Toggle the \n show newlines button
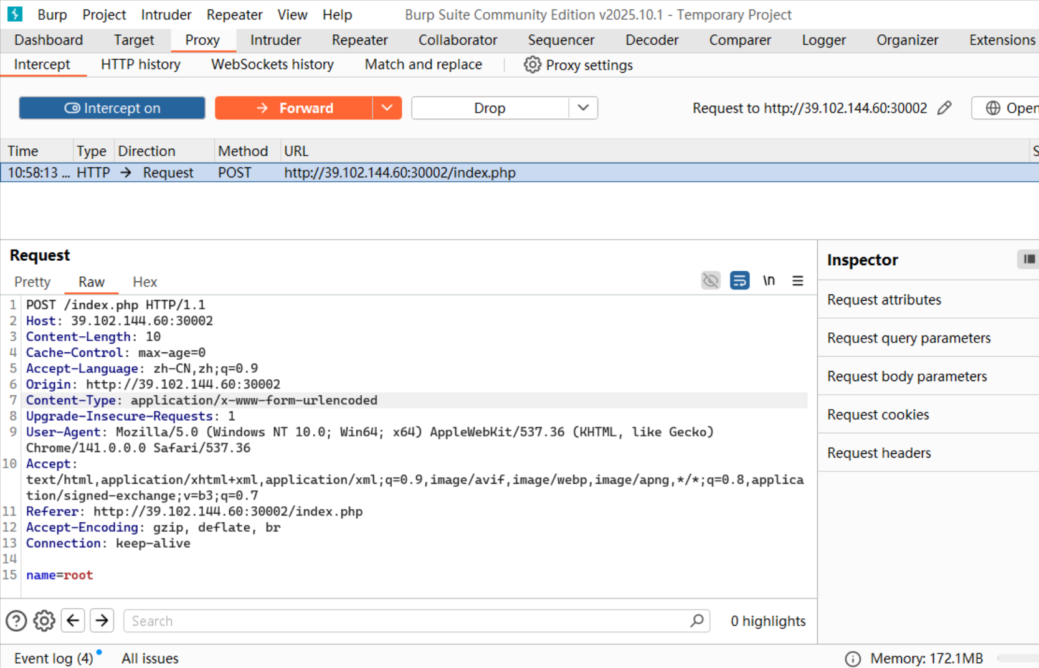Image resolution: width=1039 pixels, height=668 pixels. [x=769, y=281]
